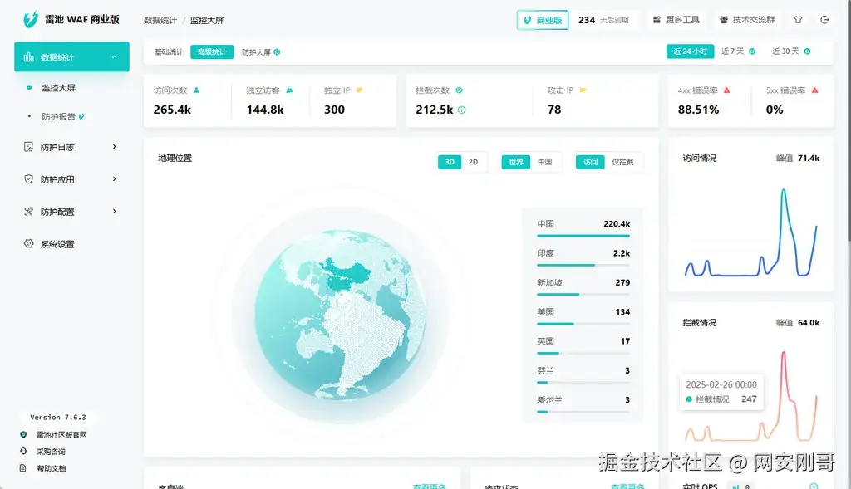Select 中国 map scope
Viewport: 851px width, 489px height.
pos(545,162)
